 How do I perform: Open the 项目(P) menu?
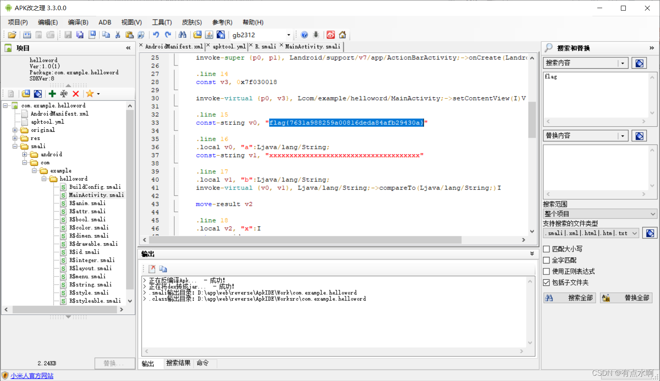click(x=18, y=22)
